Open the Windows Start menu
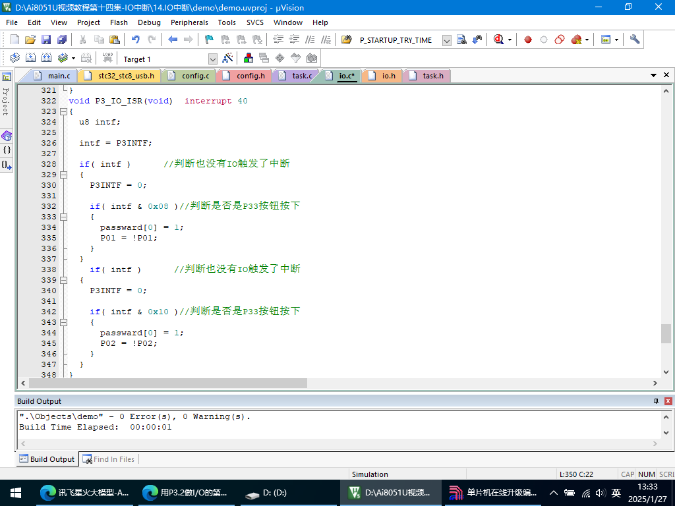This screenshot has height=506, width=675. [x=16, y=493]
